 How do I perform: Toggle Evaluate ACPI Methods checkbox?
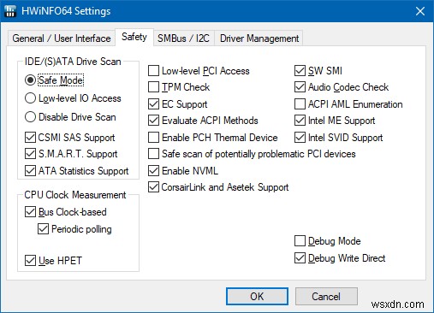click(x=153, y=121)
